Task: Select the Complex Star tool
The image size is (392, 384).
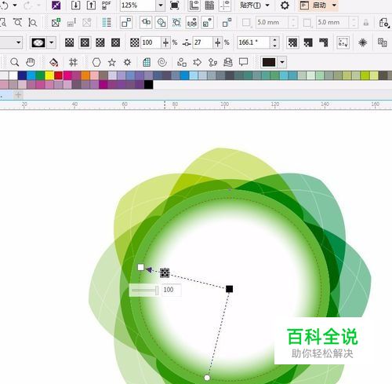Action: click(x=127, y=62)
